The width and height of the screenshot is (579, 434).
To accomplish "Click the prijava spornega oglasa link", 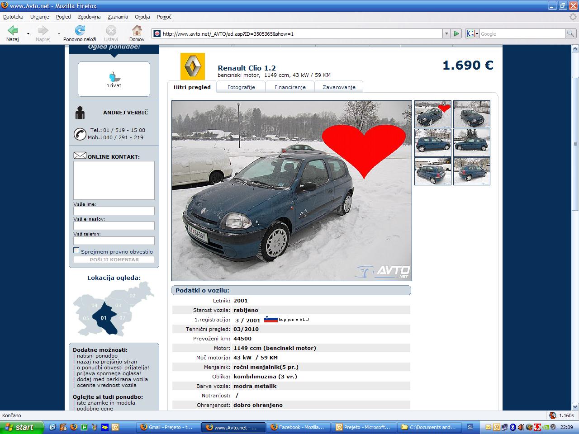I will 109,373.
